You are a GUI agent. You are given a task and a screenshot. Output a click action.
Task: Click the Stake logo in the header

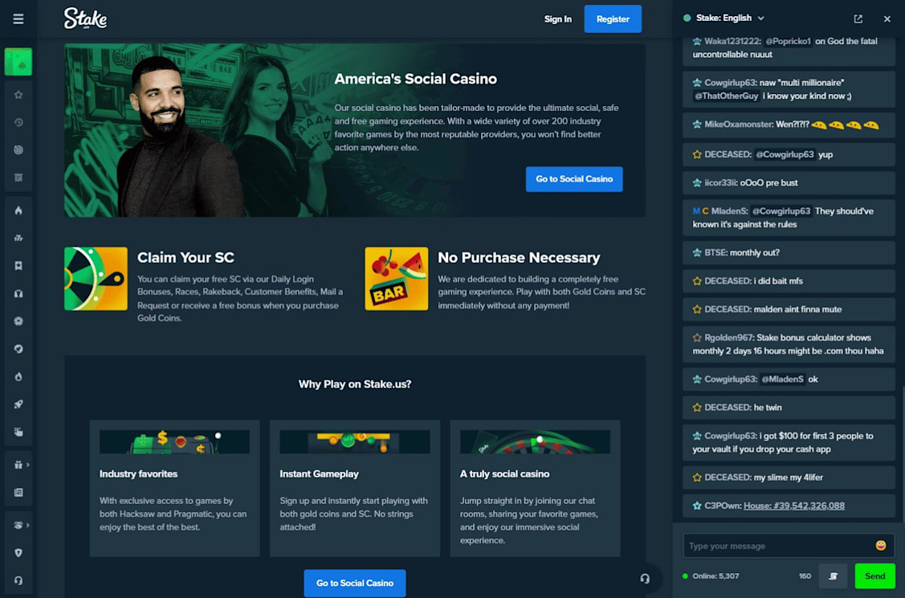point(85,18)
